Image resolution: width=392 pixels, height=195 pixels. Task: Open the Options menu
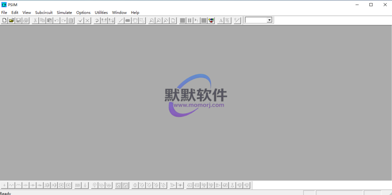(x=83, y=13)
